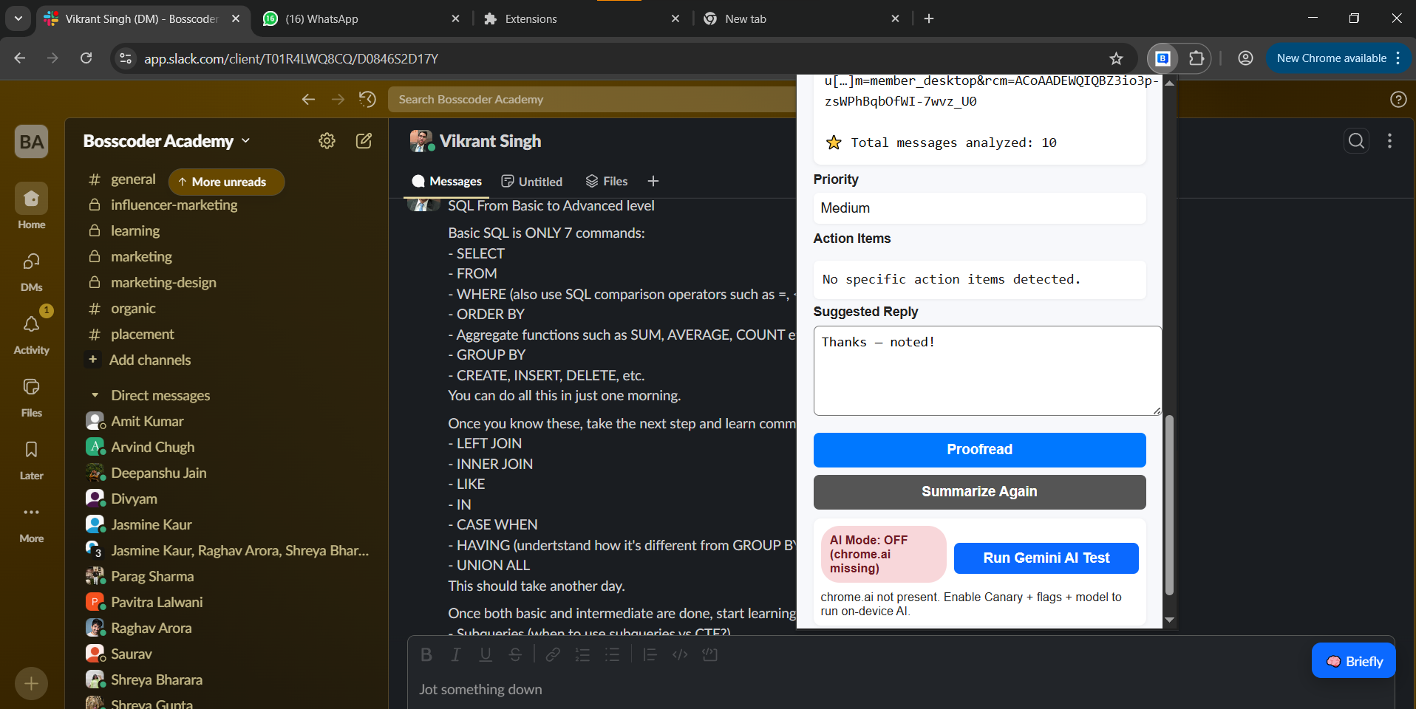
Task: Toggle strikethrough formatting in composer
Action: point(515,654)
